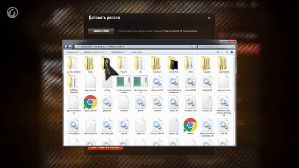Select the dbghelp.dll file

pyautogui.click(x=207, y=83)
